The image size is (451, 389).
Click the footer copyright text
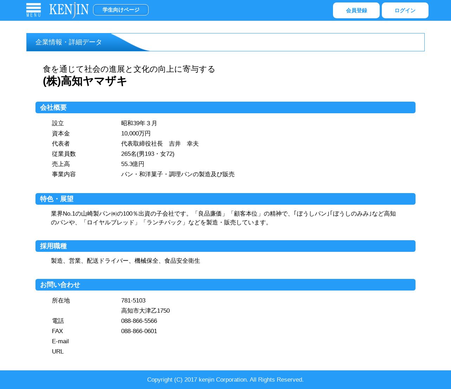click(225, 380)
